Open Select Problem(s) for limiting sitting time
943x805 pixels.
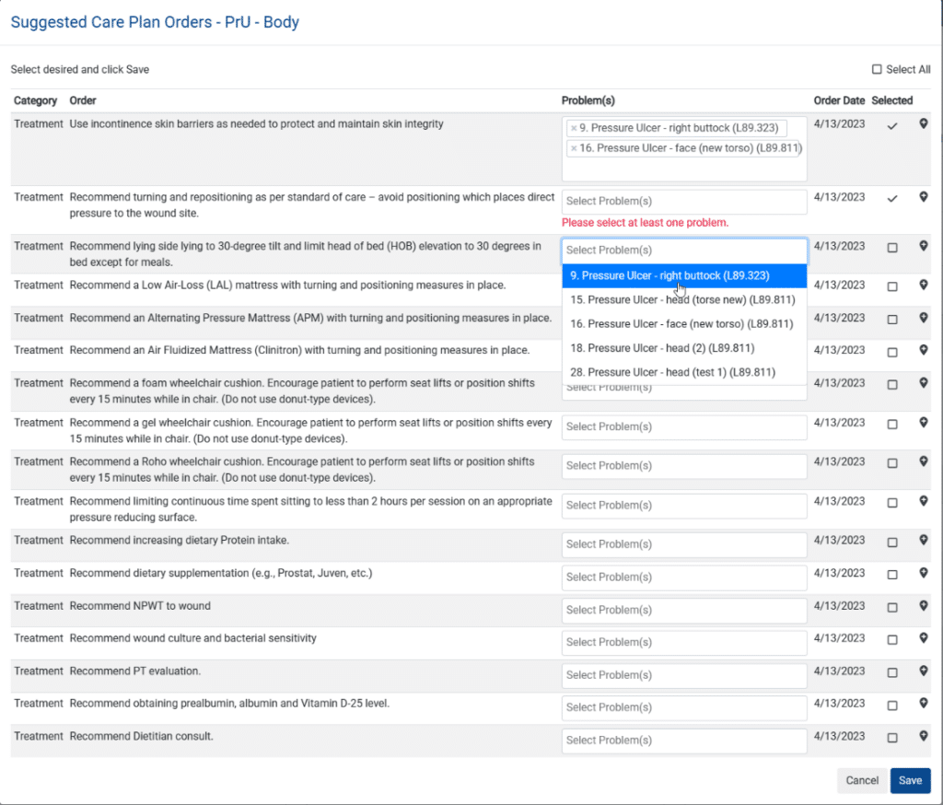pos(684,506)
